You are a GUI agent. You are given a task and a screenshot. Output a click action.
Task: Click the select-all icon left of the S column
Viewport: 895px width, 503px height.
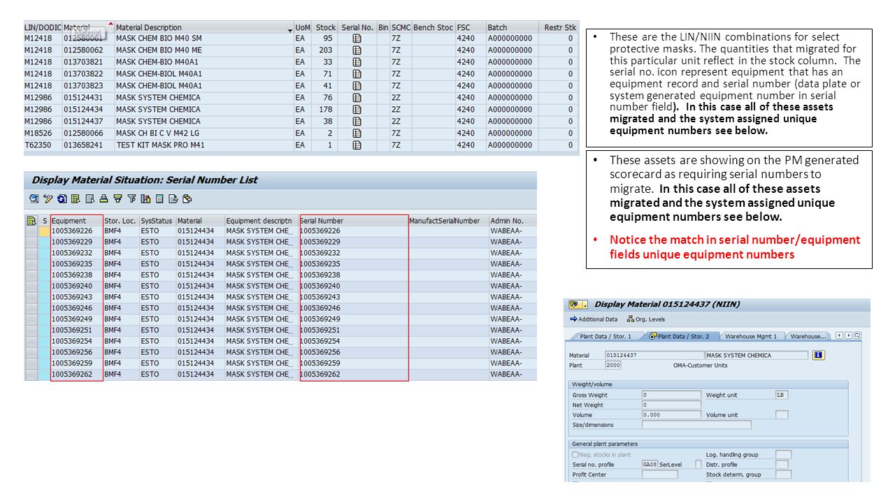pos(31,221)
